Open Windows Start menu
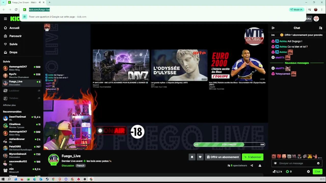Screen dimensions: 326x183 click(x=3, y=179)
